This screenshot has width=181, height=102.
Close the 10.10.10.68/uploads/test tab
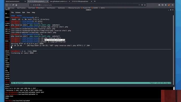point(91,1)
